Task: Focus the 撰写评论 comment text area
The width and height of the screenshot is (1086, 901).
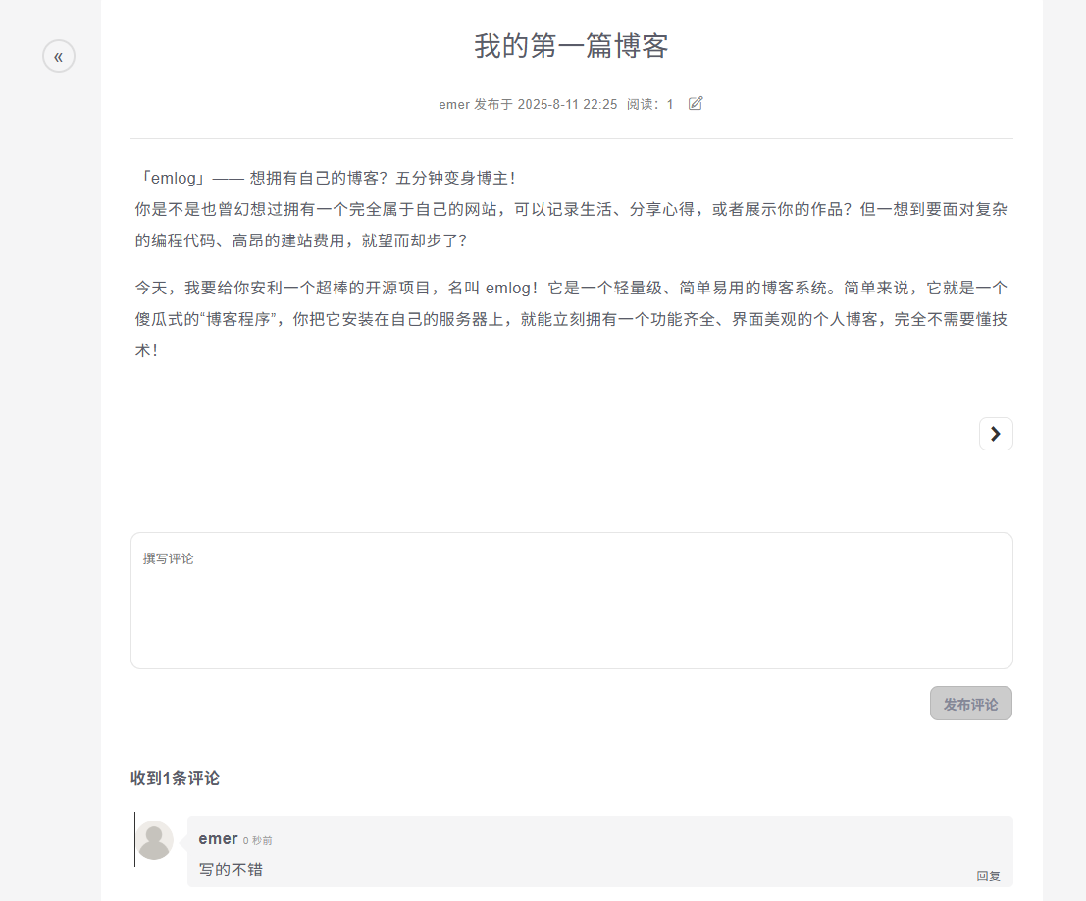Action: pyautogui.click(x=572, y=601)
